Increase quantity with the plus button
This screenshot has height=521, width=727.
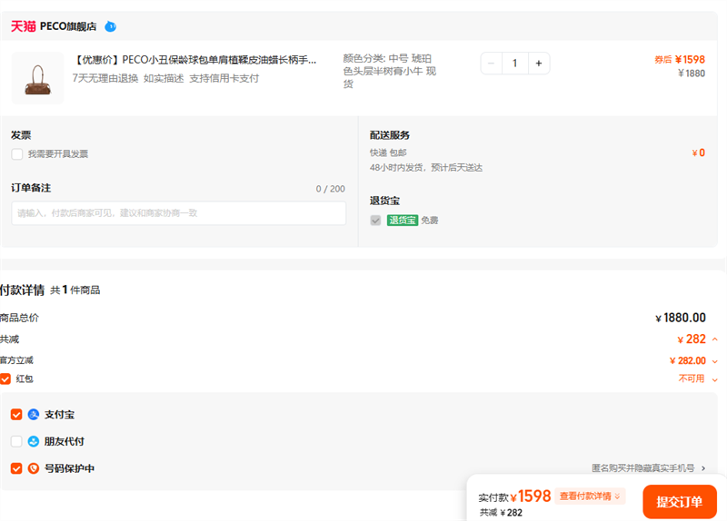pos(539,64)
